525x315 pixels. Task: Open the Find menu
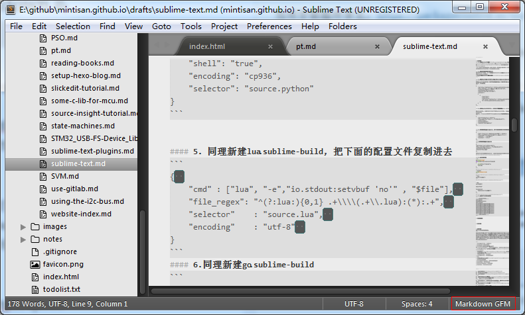point(107,26)
